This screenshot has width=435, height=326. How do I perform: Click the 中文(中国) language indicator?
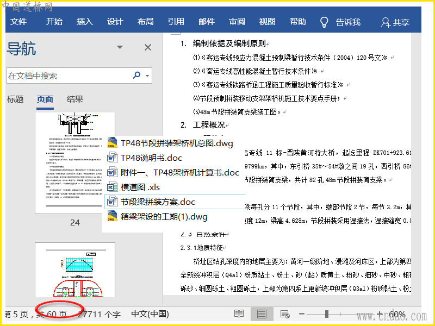(150, 314)
